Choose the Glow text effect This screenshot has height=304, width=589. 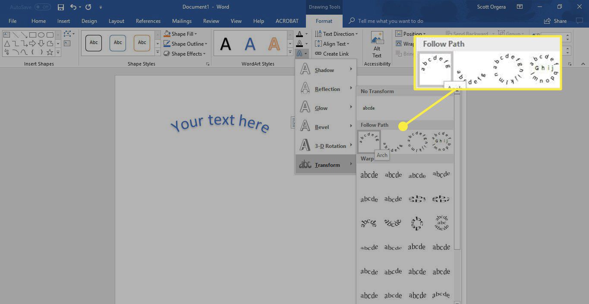(321, 108)
